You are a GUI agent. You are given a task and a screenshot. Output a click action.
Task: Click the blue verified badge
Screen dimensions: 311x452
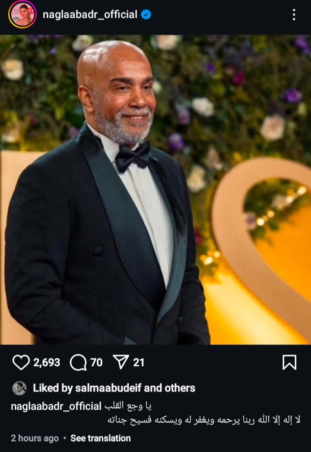click(146, 15)
